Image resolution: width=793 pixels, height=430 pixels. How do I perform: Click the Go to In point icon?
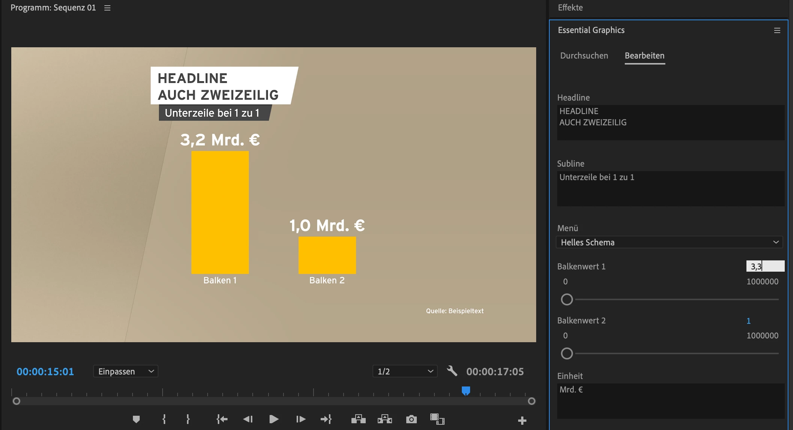[x=222, y=419]
